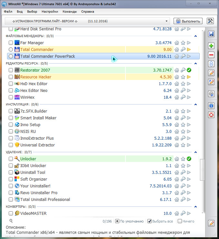Viewport: 219px width, 239px height.
Task: Select the 'WinHex' list row
Action: pyautogui.click(x=103, y=97)
